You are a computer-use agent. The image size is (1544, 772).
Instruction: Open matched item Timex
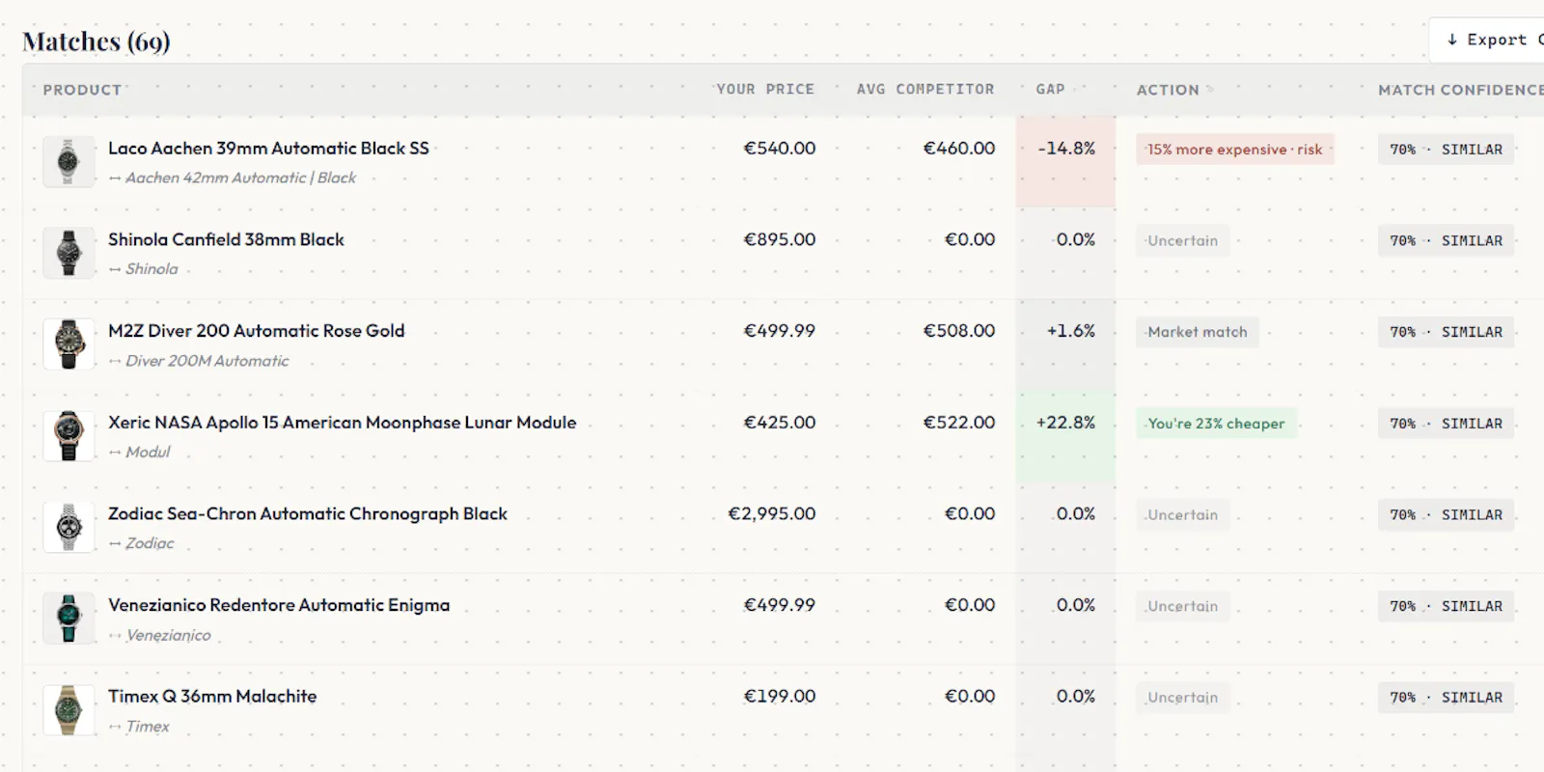[x=148, y=727]
